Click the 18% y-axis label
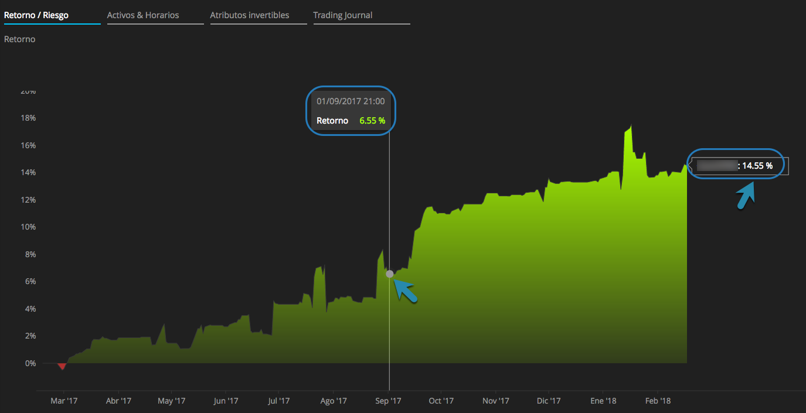The height and width of the screenshot is (413, 806). point(28,118)
